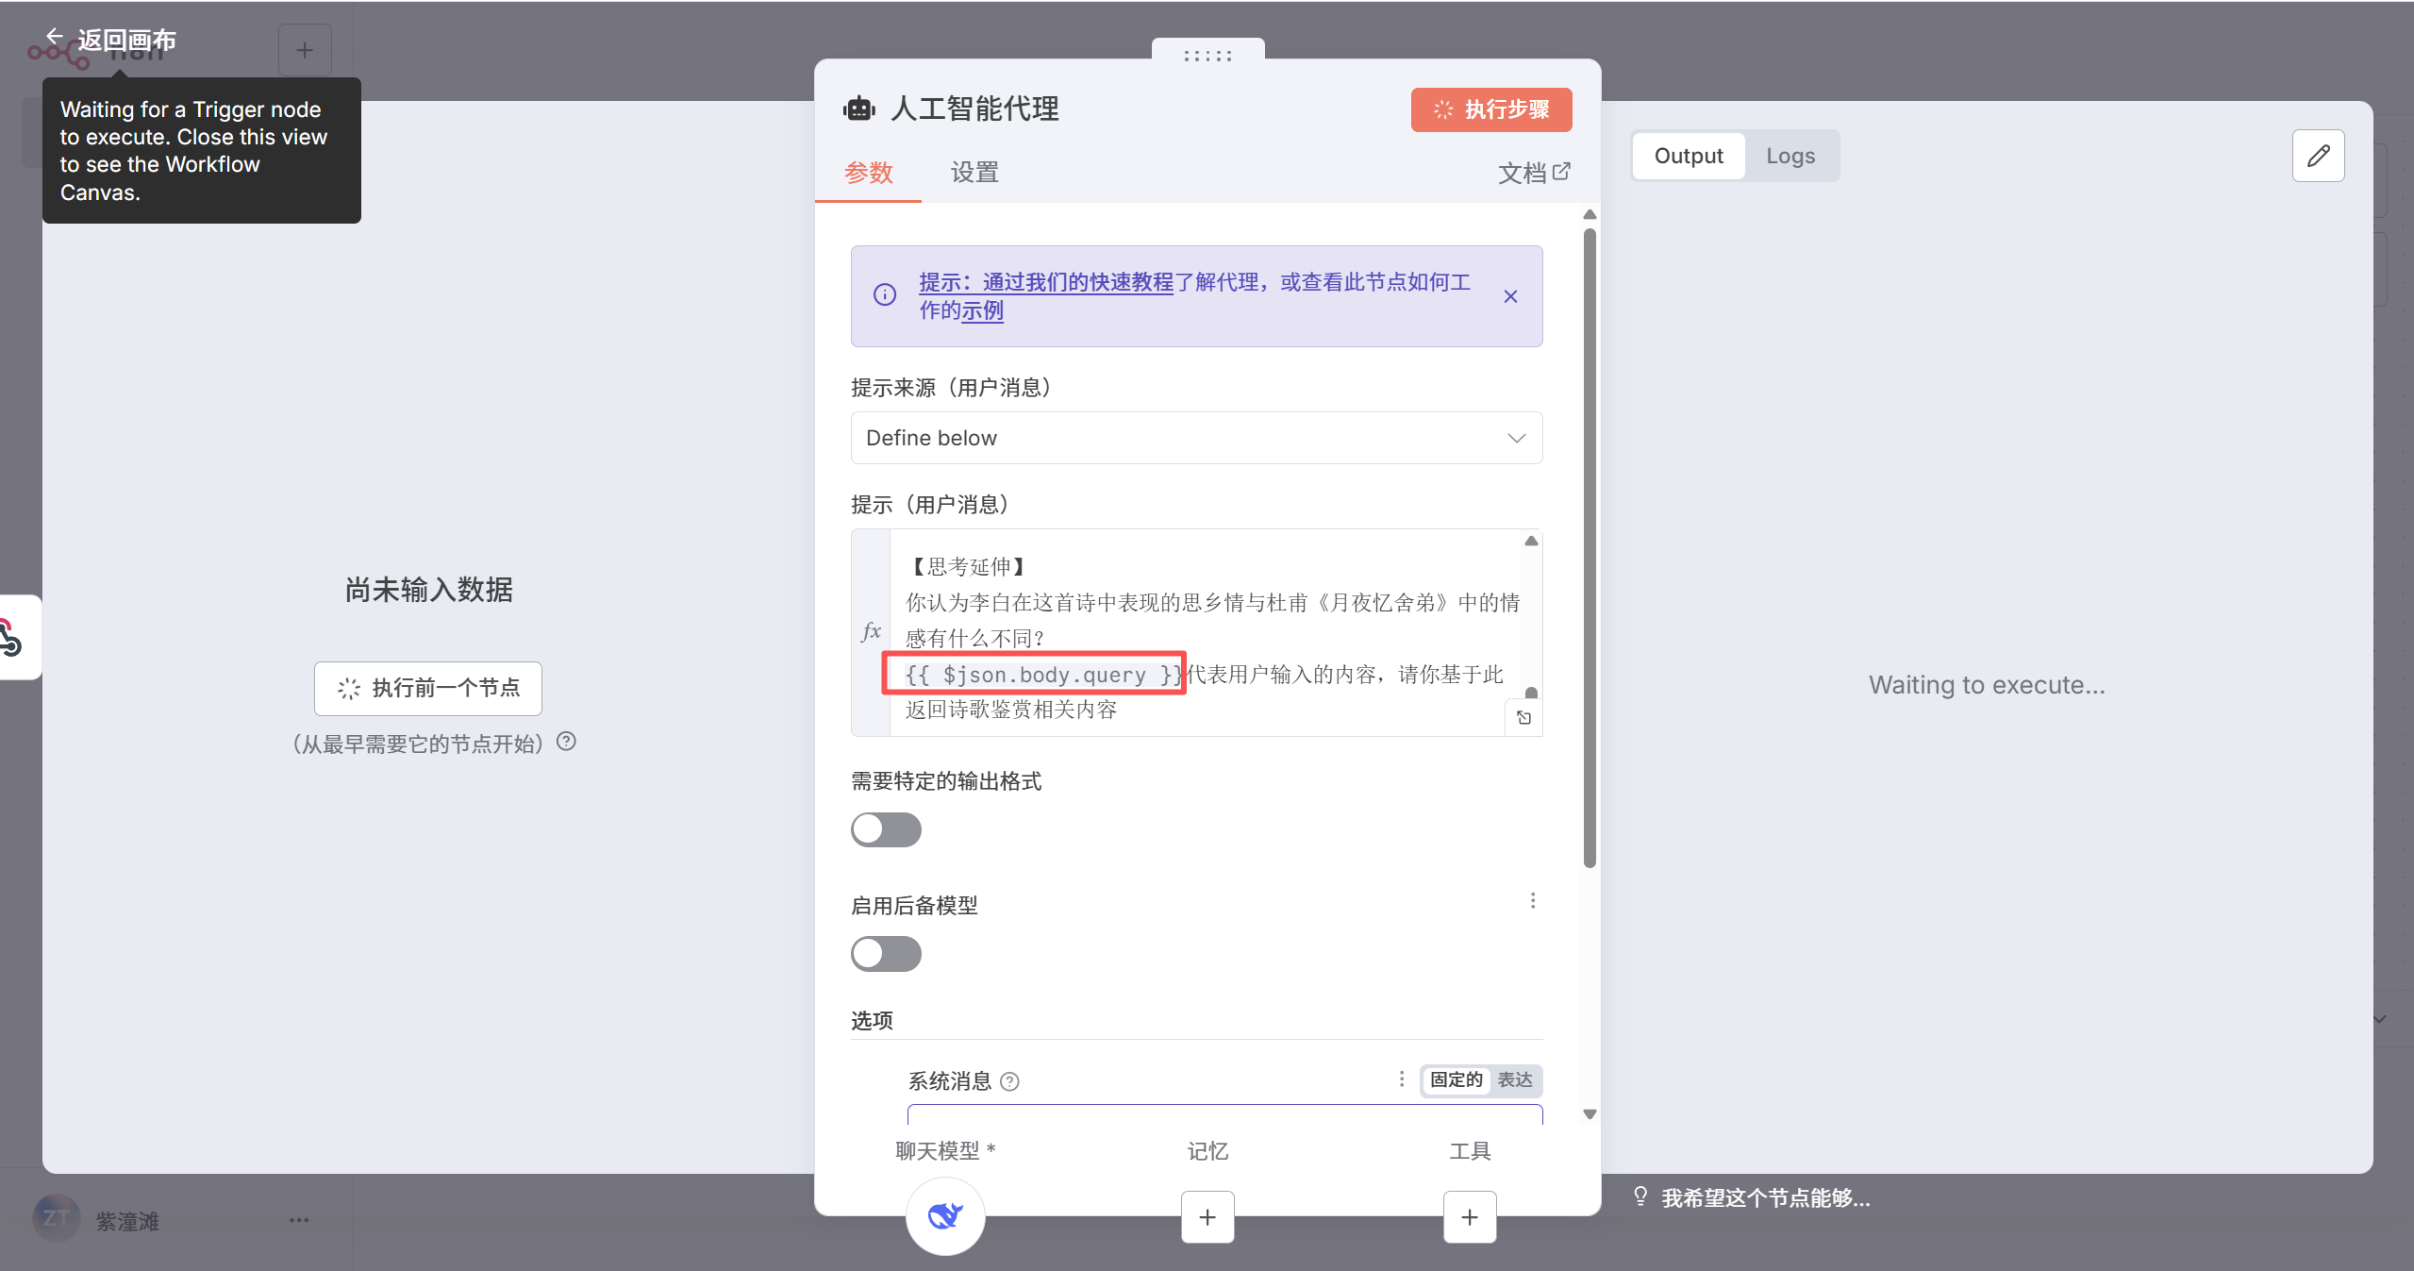
Task: Click the 执行步骤 execute step button
Action: coord(1490,109)
